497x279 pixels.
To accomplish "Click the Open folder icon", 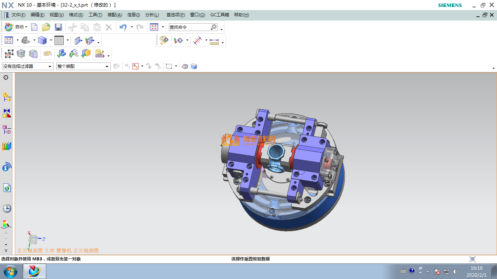I will (46, 27).
